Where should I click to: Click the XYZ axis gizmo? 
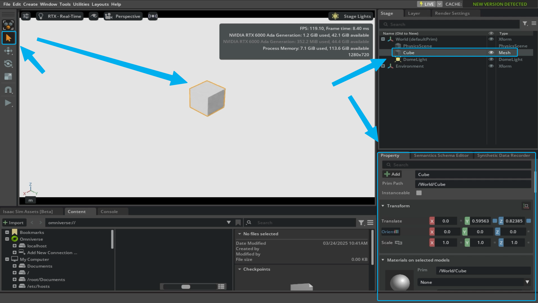click(30, 189)
